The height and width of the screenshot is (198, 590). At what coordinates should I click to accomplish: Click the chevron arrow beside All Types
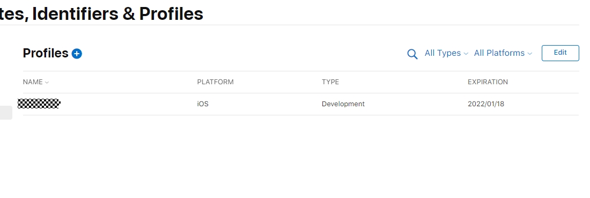[x=466, y=54]
